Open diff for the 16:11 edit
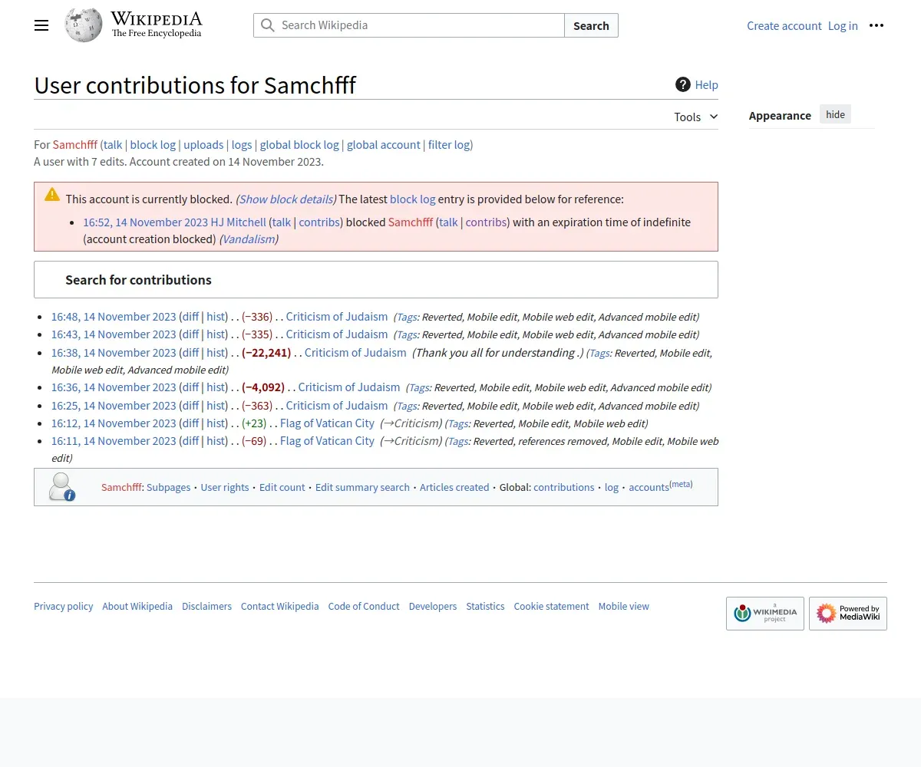 [x=190, y=440]
